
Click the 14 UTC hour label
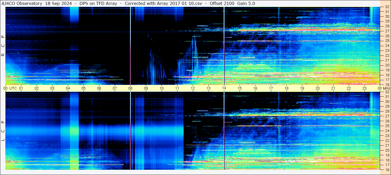[x=224, y=88]
